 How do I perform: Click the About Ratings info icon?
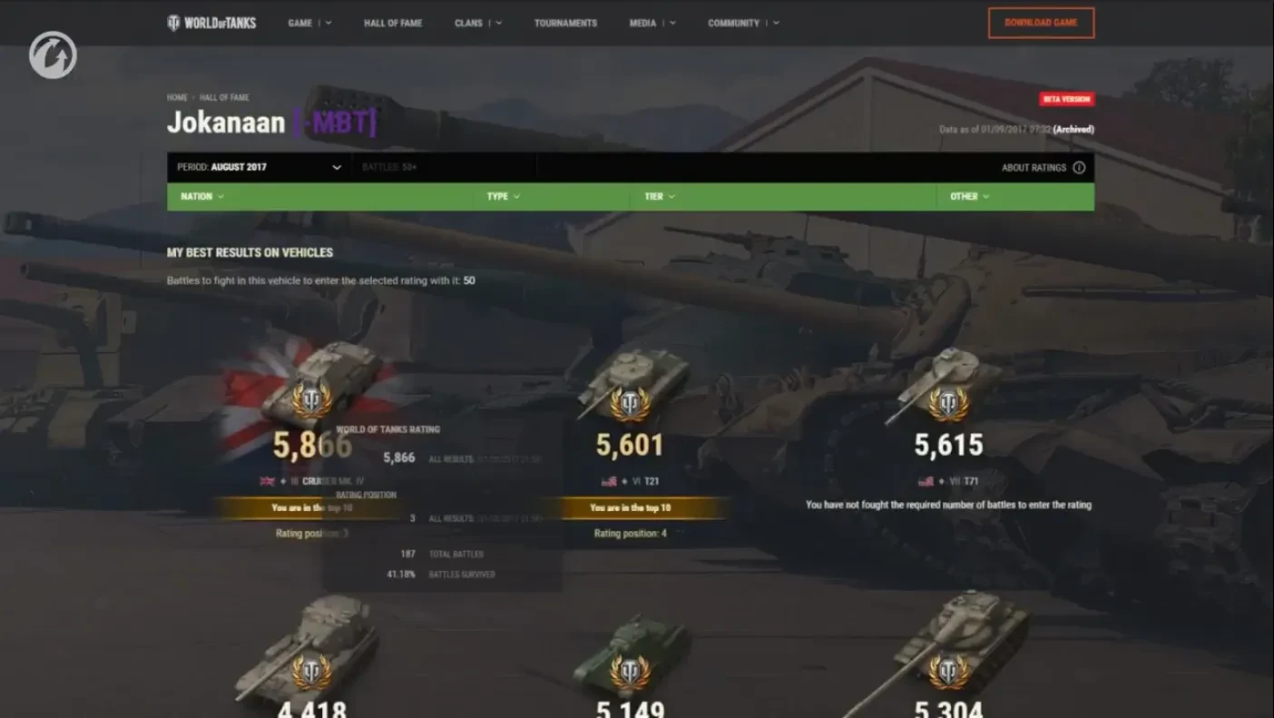[x=1079, y=167]
